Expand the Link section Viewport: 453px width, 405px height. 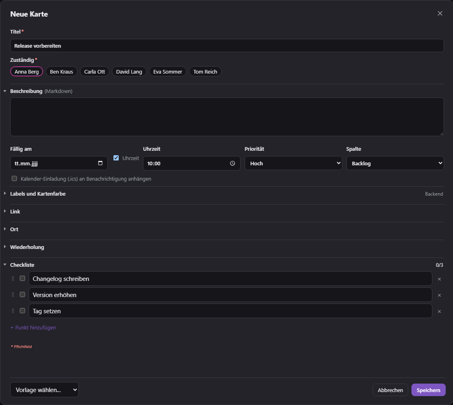click(x=5, y=211)
